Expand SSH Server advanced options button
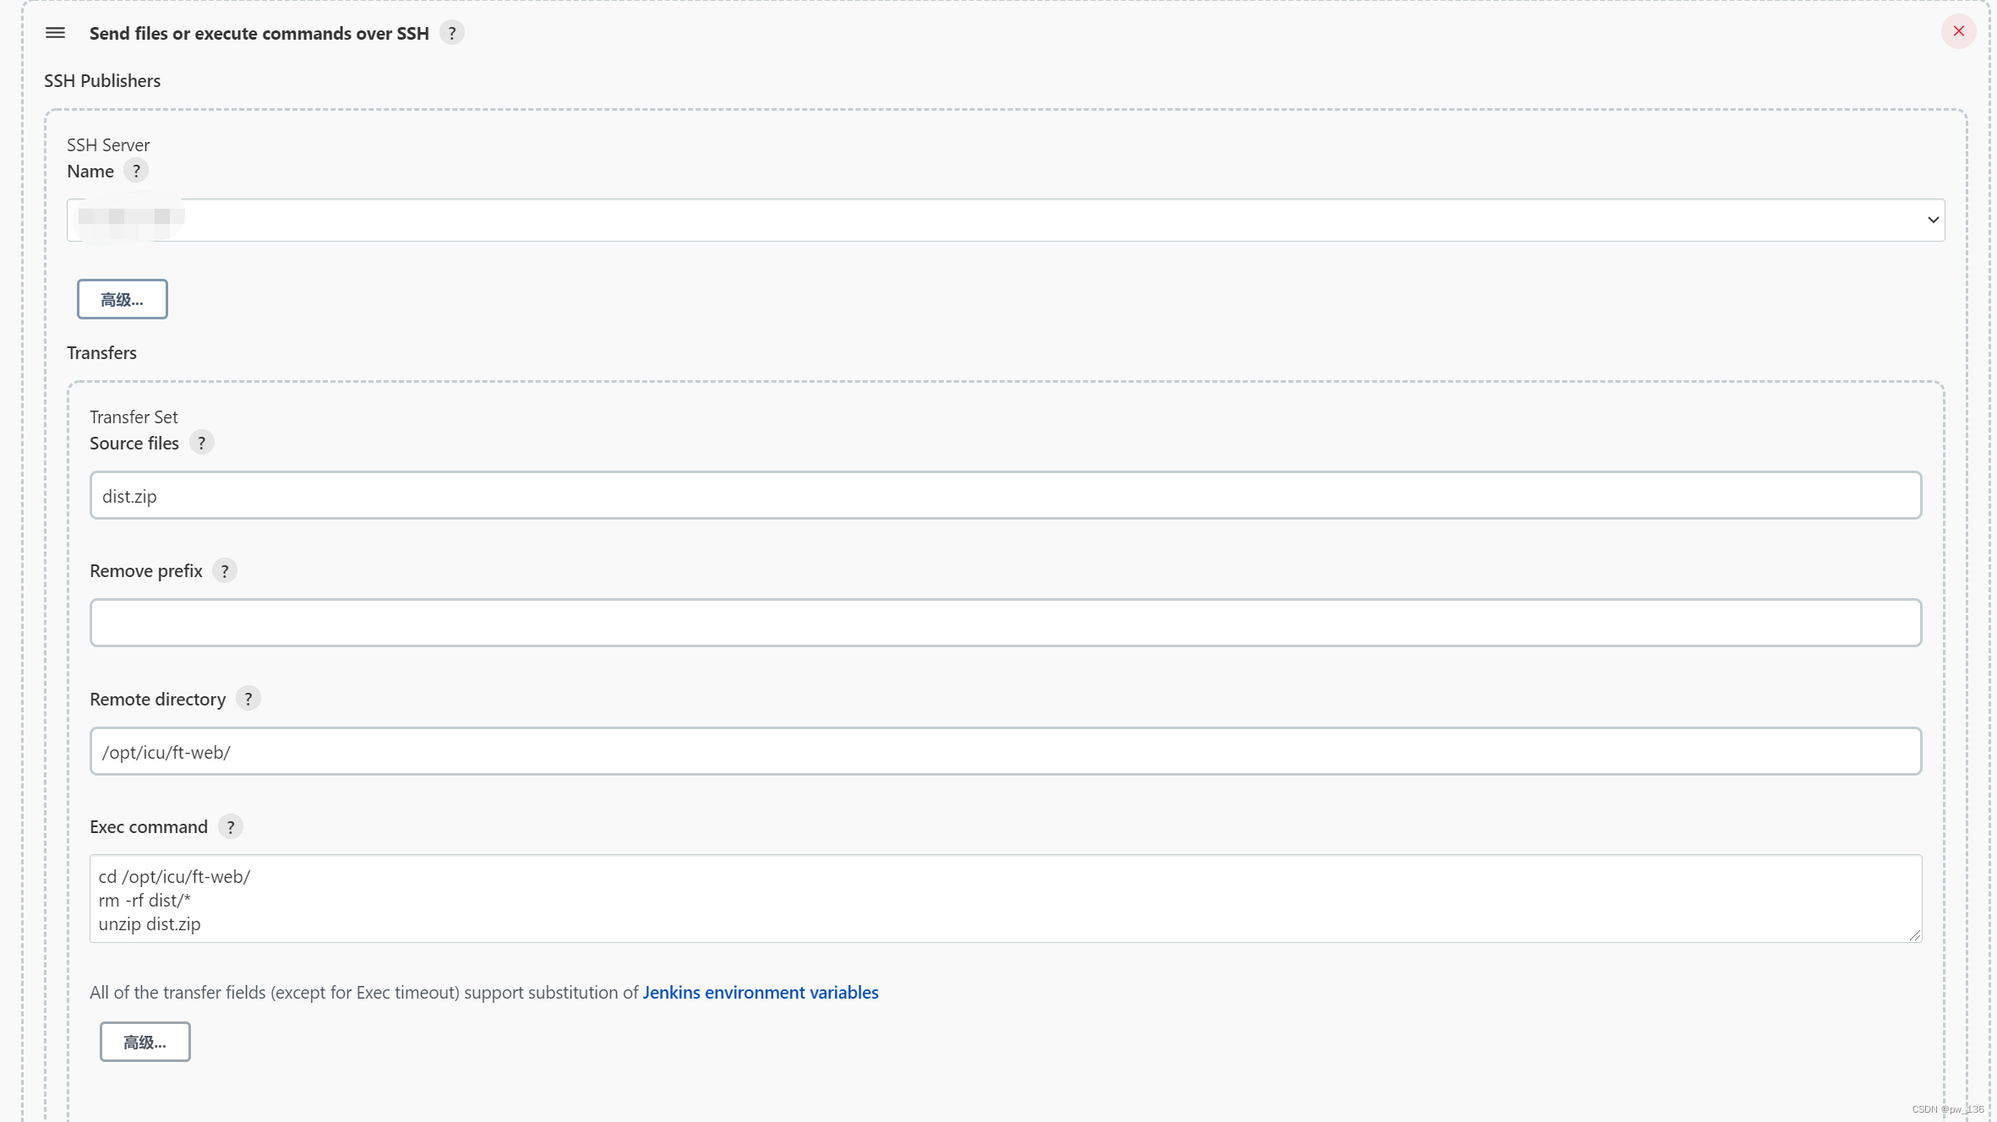Screen dimensions: 1997x1122 (x=123, y=299)
